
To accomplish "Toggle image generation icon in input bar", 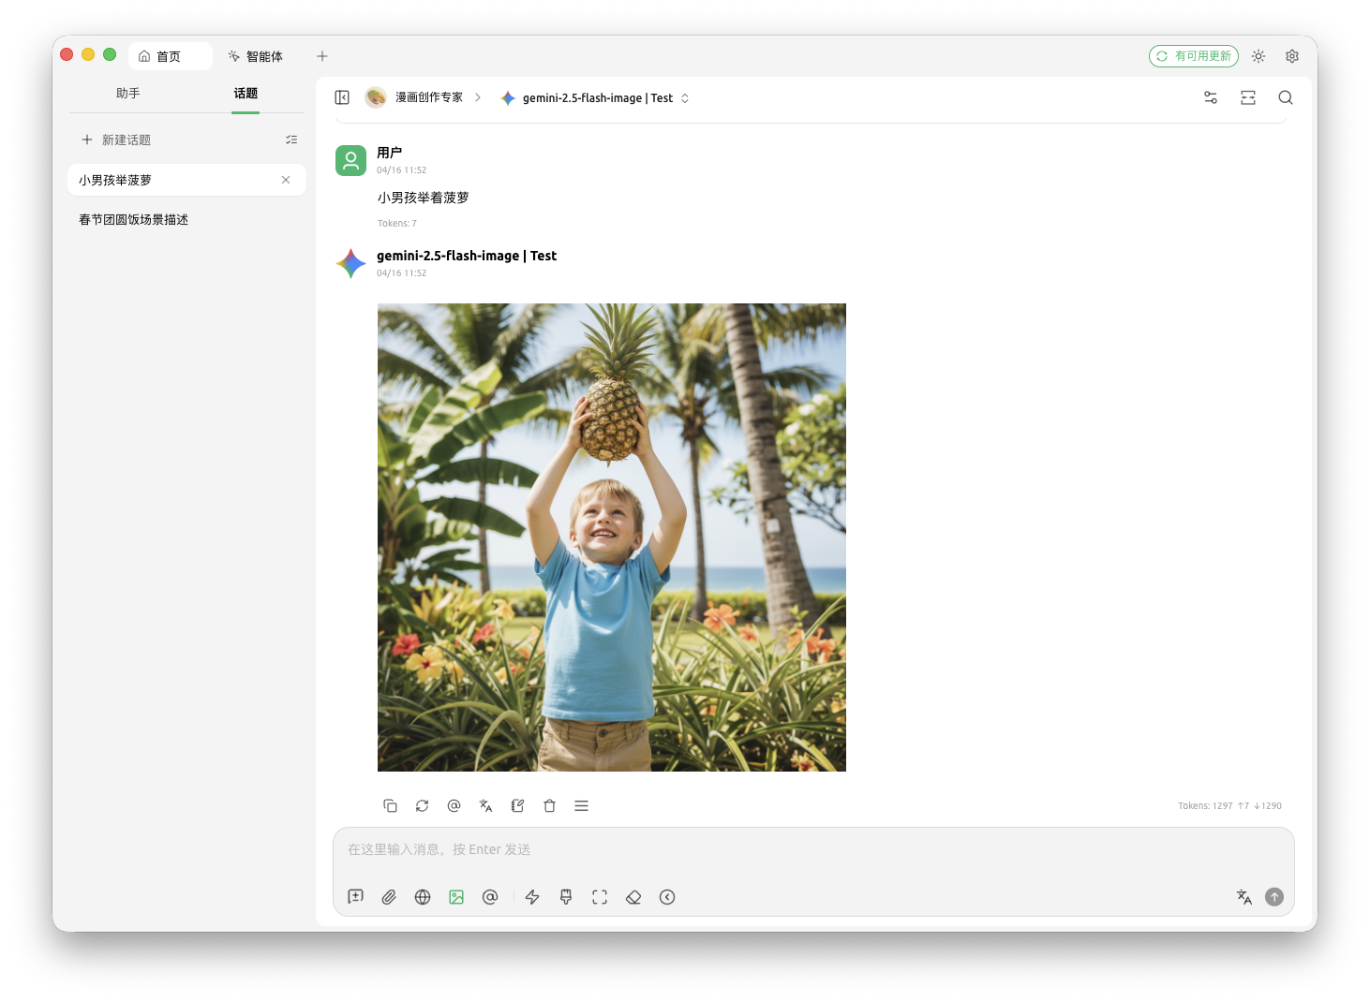I will tap(456, 897).
